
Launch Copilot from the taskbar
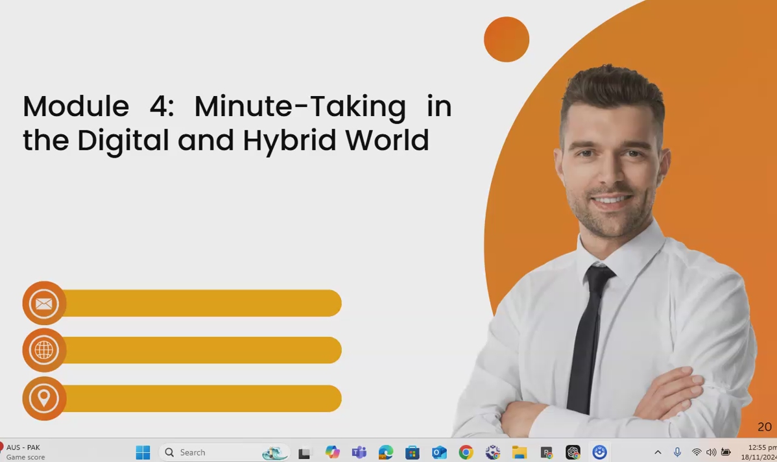point(332,452)
